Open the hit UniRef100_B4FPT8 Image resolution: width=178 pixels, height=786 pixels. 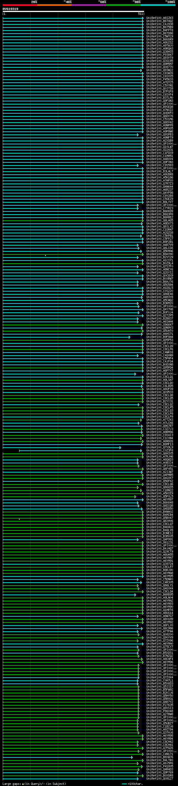tap(160, 30)
